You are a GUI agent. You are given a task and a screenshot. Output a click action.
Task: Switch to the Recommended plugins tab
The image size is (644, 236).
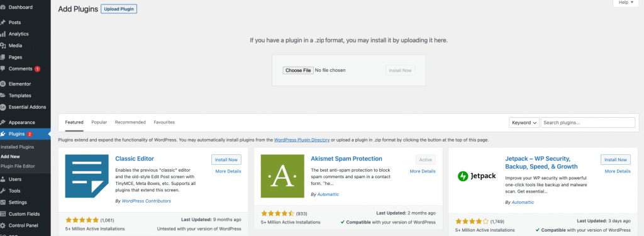130,122
